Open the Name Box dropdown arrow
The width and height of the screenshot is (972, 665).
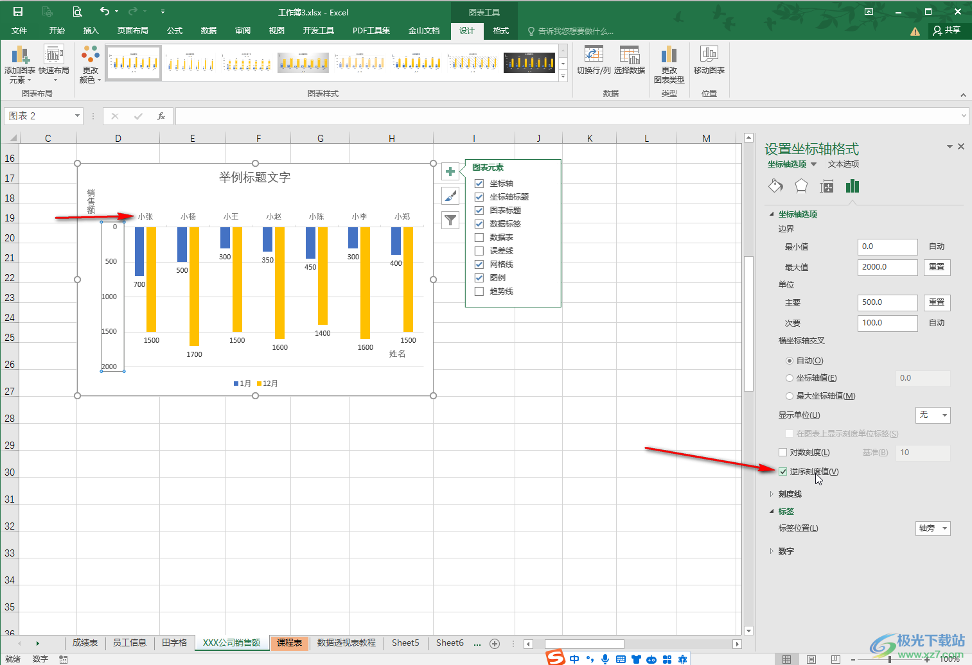pyautogui.click(x=77, y=116)
